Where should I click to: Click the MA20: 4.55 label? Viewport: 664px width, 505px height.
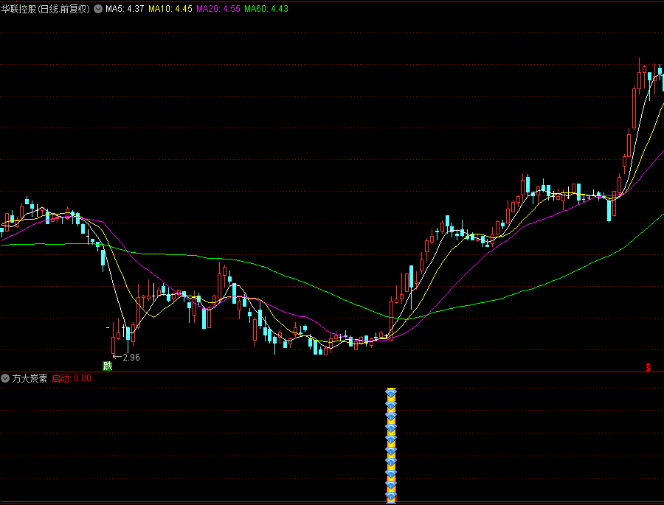[x=218, y=9]
